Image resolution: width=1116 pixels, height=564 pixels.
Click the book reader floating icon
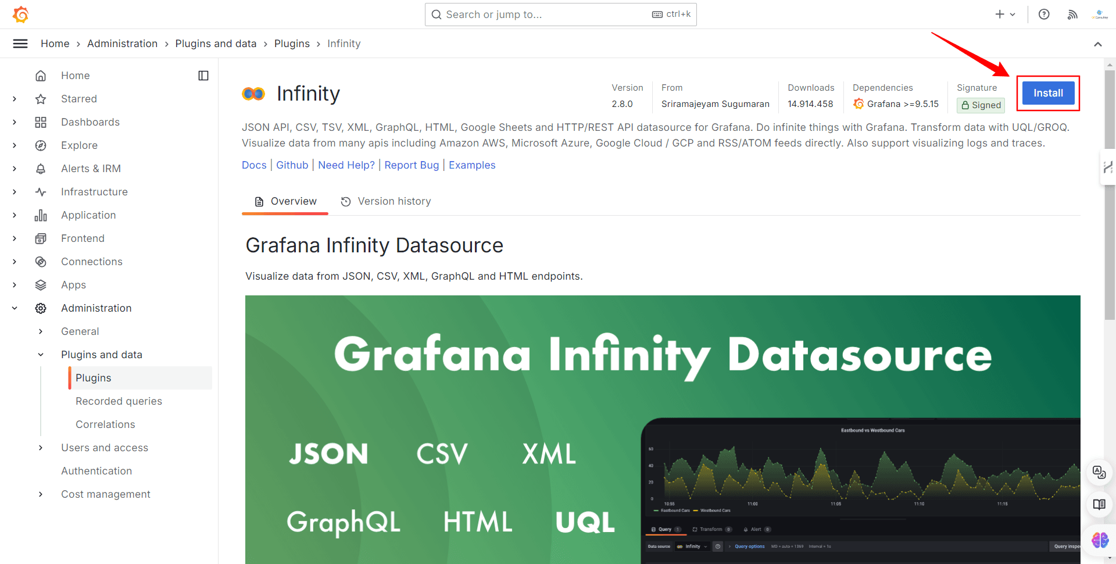[1099, 505]
